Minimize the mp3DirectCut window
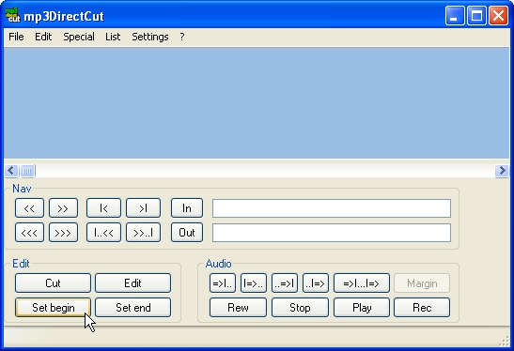 tap(455, 15)
